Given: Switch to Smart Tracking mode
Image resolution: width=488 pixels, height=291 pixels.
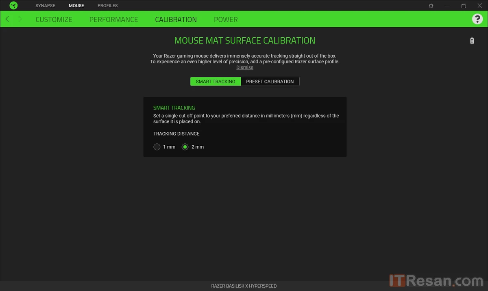Looking at the screenshot, I should tap(216, 82).
